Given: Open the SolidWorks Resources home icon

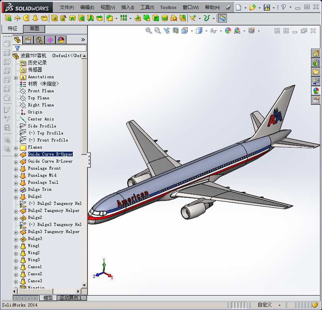Looking at the screenshot, I should pos(316,54).
